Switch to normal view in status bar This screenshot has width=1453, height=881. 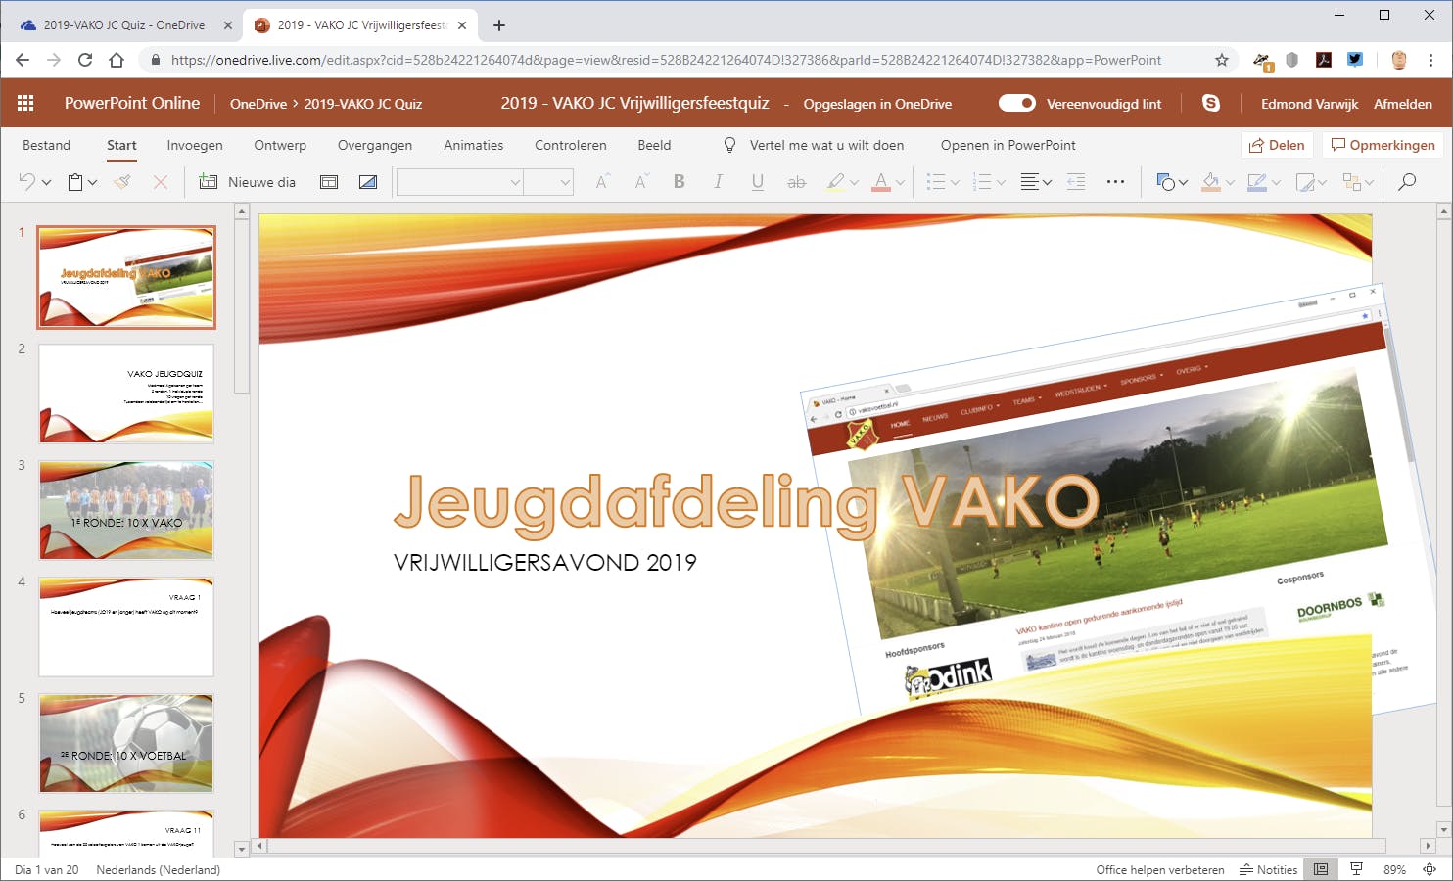tap(1321, 869)
